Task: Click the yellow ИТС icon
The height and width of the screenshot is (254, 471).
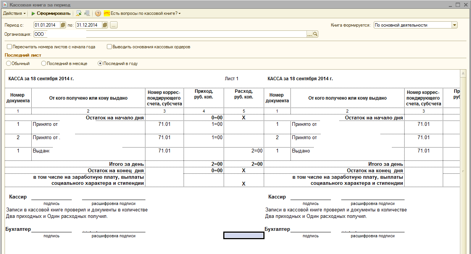Action: click(107, 13)
